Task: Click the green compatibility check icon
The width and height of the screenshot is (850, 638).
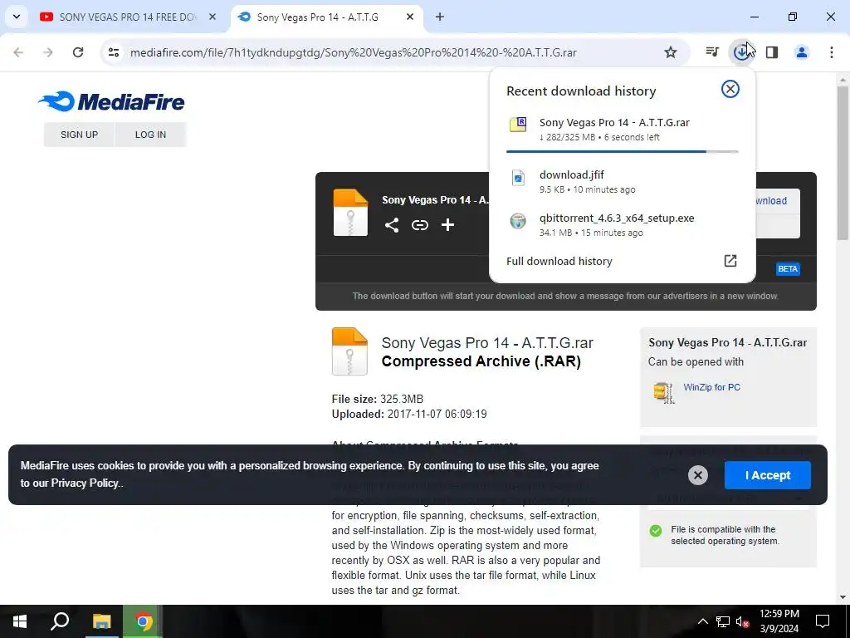Action: pyautogui.click(x=656, y=531)
